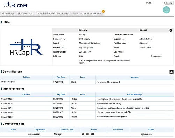Click E-Mail header in Contact Person list

tap(151, 129)
